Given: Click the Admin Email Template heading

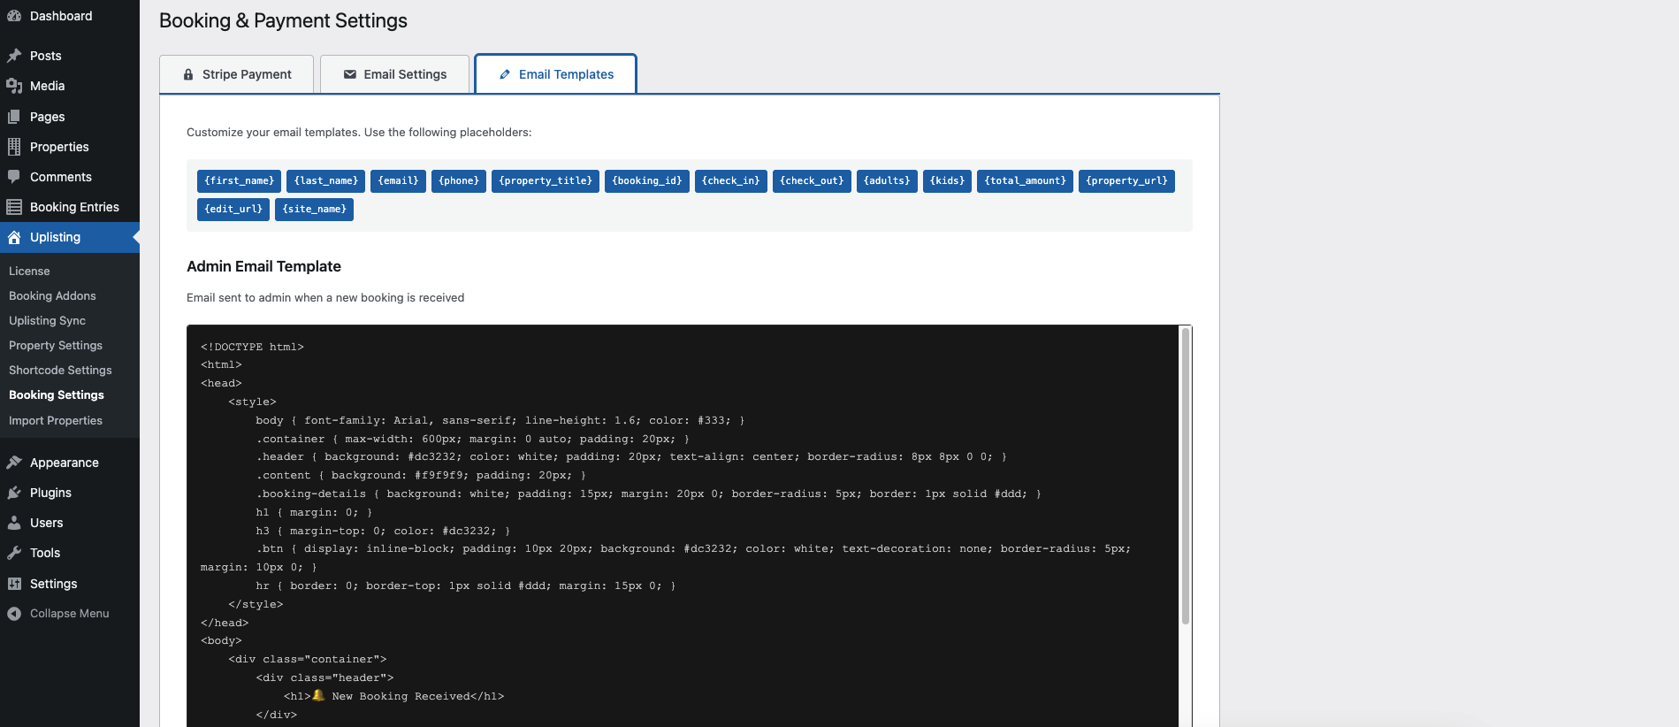Looking at the screenshot, I should pyautogui.click(x=263, y=266).
